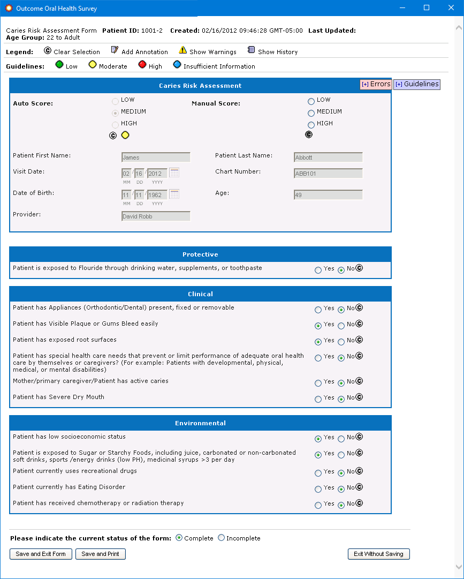Viewport: 464px width, 579px height.
Task: Clear the Auto Score selection
Action: [x=113, y=136]
